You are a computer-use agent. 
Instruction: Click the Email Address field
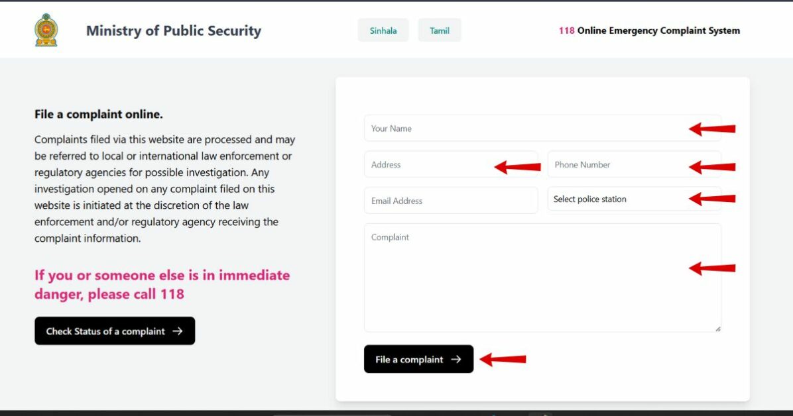450,201
